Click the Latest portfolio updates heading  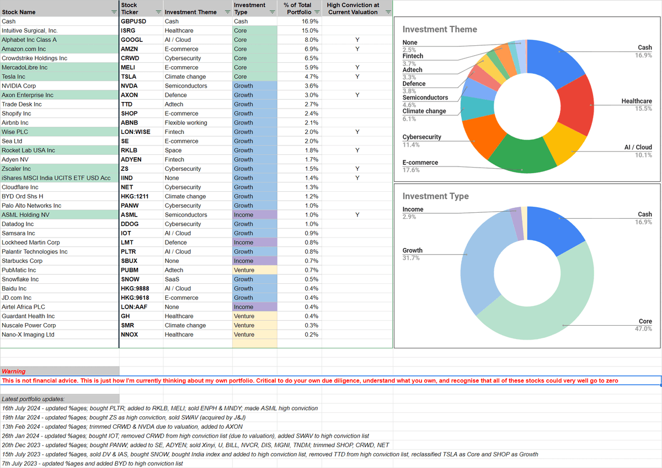(60, 399)
